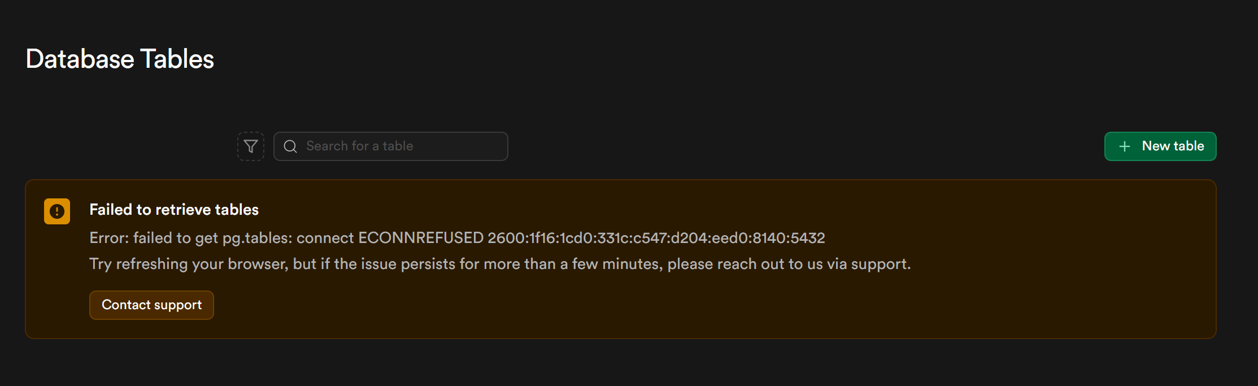Click the "Failed to retrieve tables" title

(174, 210)
